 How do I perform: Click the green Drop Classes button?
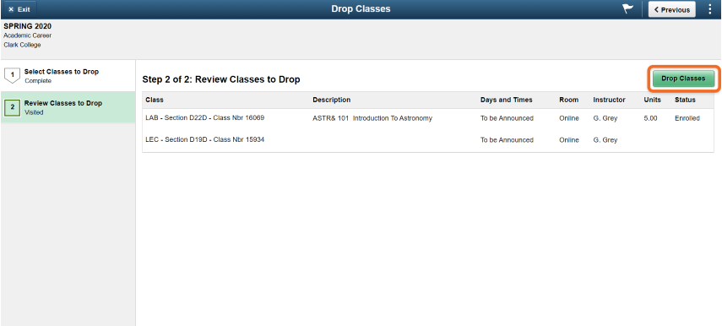pos(683,79)
